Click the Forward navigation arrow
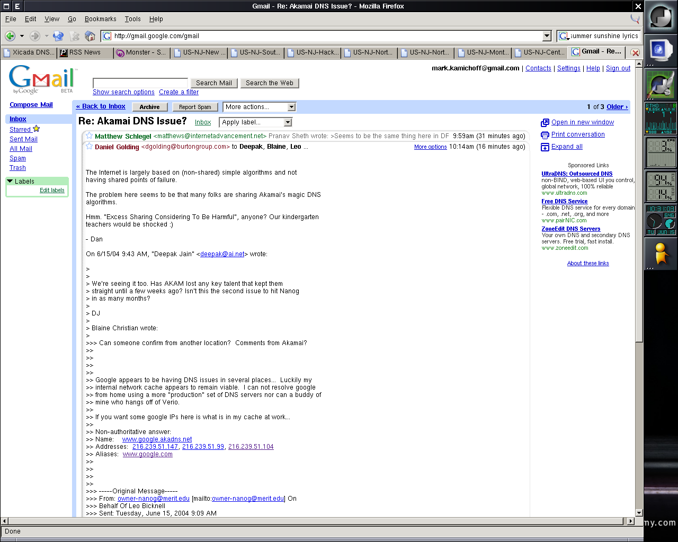The height and width of the screenshot is (542, 678). point(35,36)
